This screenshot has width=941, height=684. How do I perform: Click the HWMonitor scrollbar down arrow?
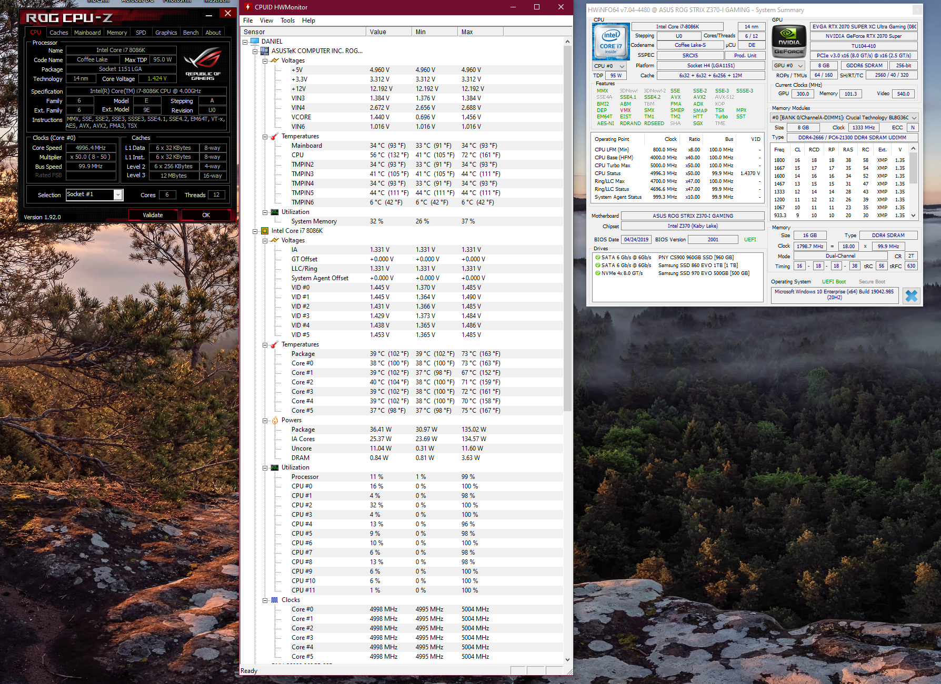pos(567,659)
